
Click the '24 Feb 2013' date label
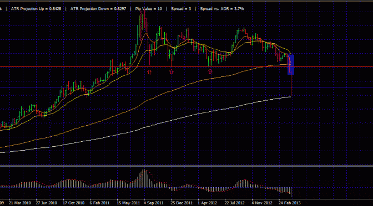[x=290, y=203]
